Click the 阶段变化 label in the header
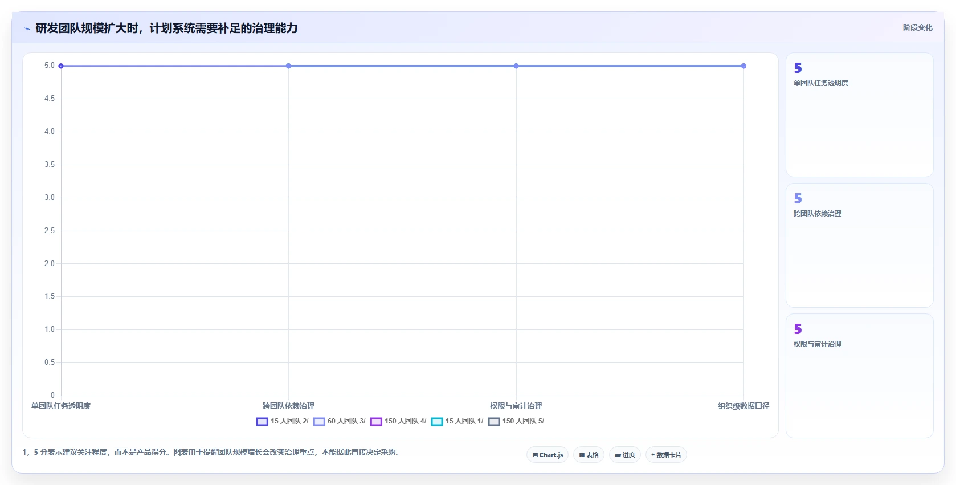 pos(917,27)
